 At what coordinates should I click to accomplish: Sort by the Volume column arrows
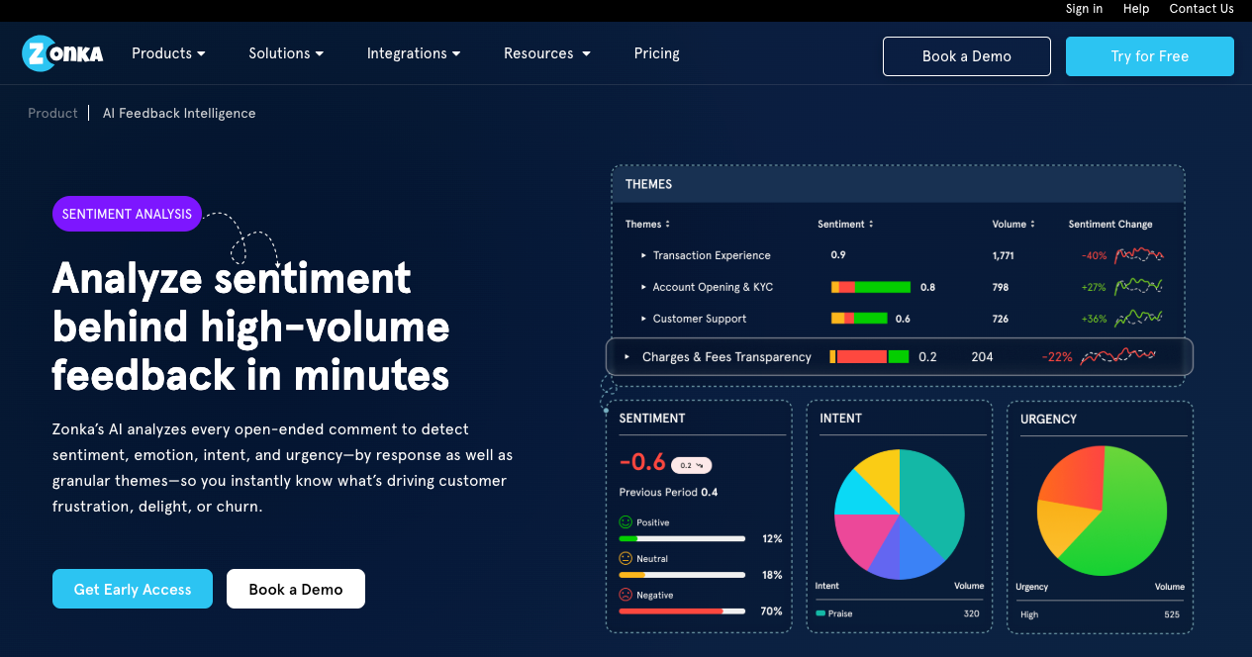pyautogui.click(x=1033, y=224)
